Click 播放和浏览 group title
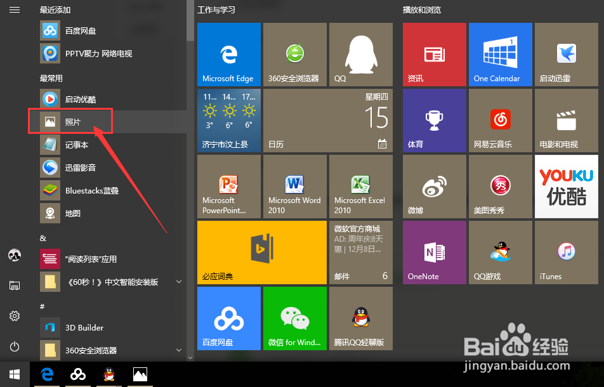The height and width of the screenshot is (387, 604). [422, 10]
